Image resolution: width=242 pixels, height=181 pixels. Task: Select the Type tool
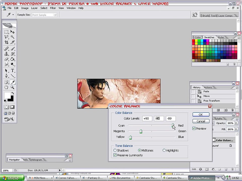pos(12,70)
